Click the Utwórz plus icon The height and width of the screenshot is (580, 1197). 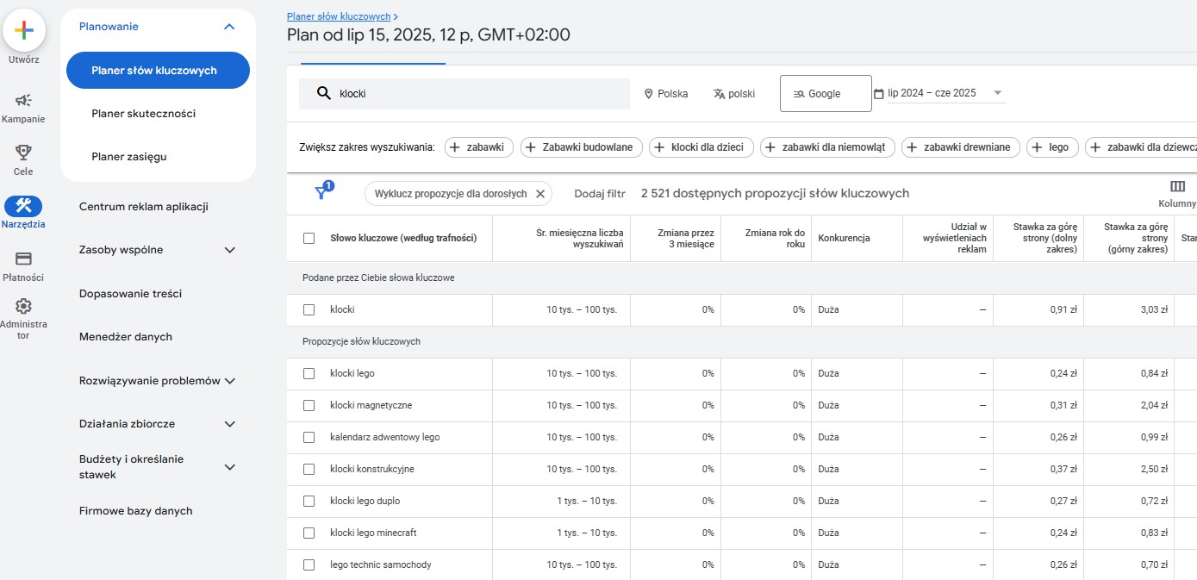point(24,29)
